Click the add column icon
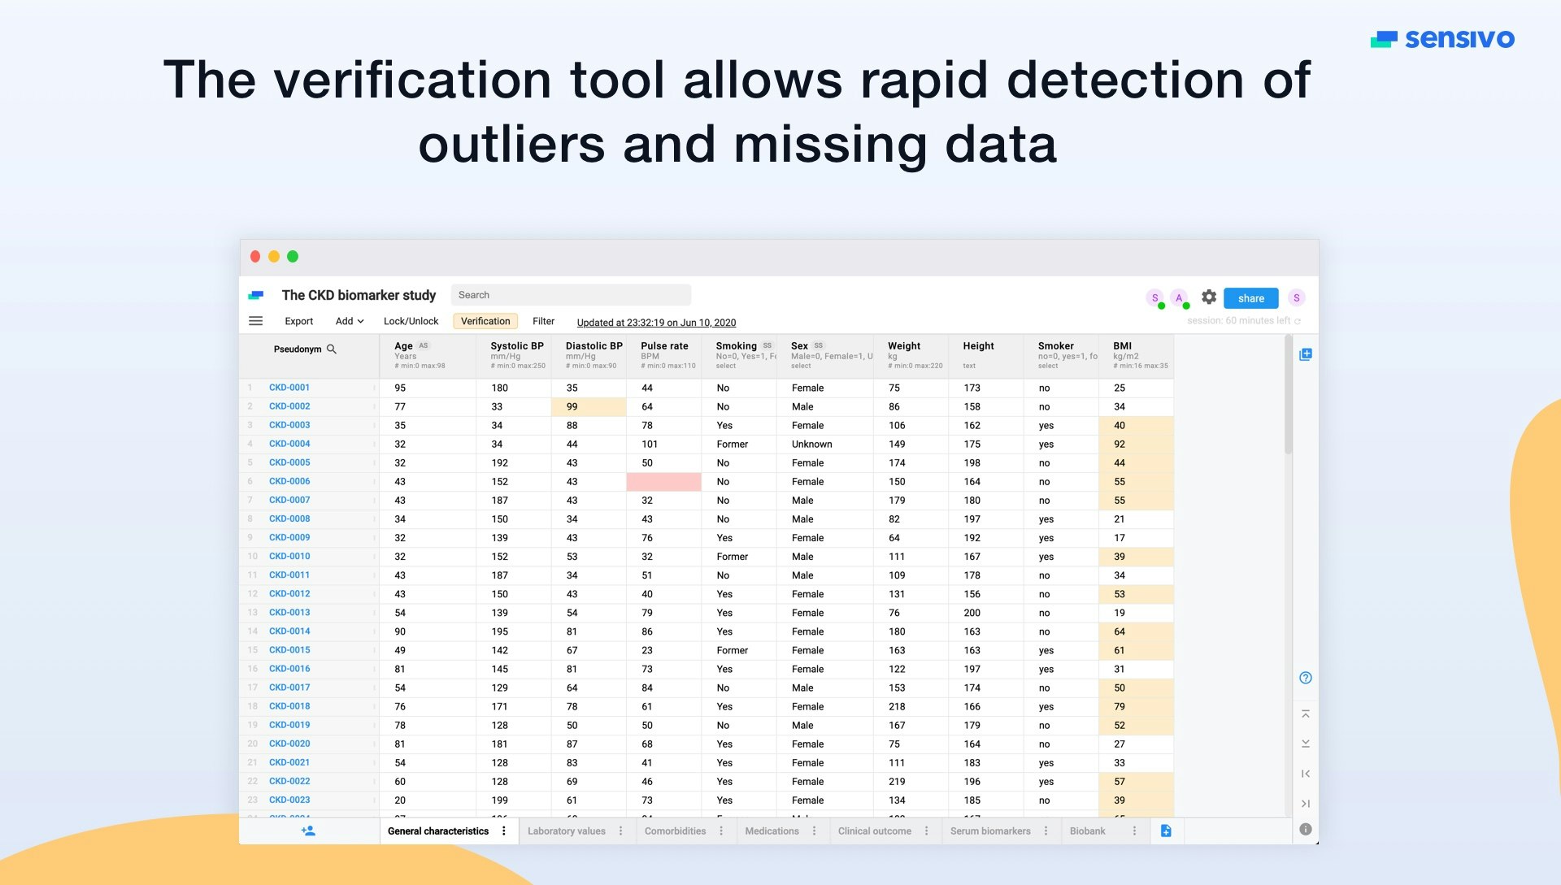Viewport: 1561px width, 885px height. pos(1306,354)
